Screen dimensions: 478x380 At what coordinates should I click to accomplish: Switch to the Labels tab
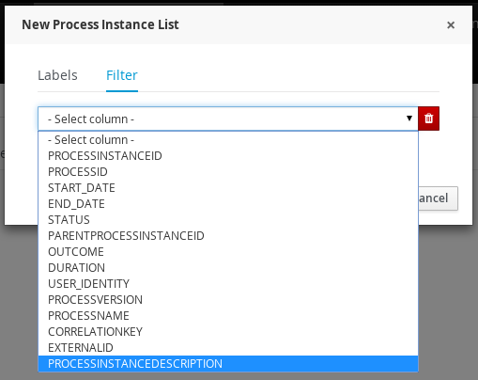(57, 75)
